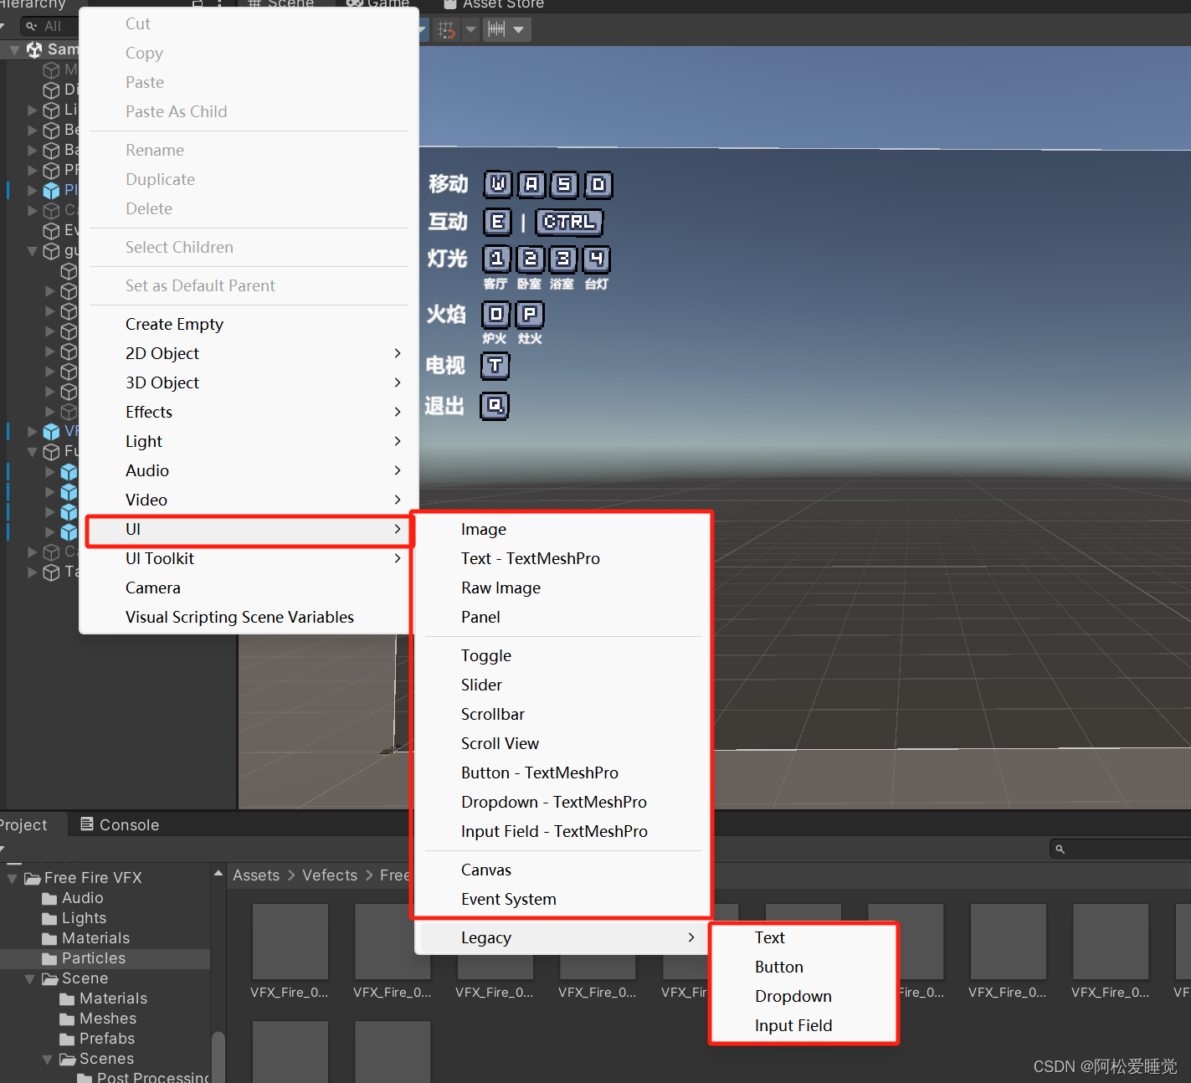Select the Unity scene icon in Hierarchy

(x=34, y=50)
